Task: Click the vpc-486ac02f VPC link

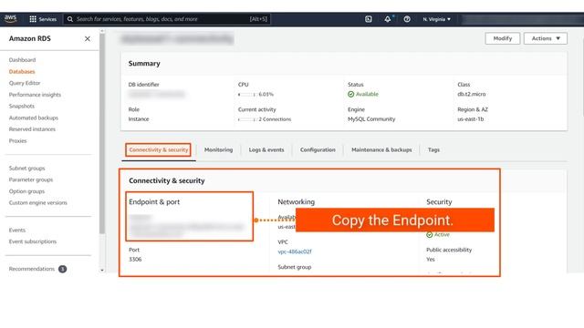Action: [x=295, y=251]
